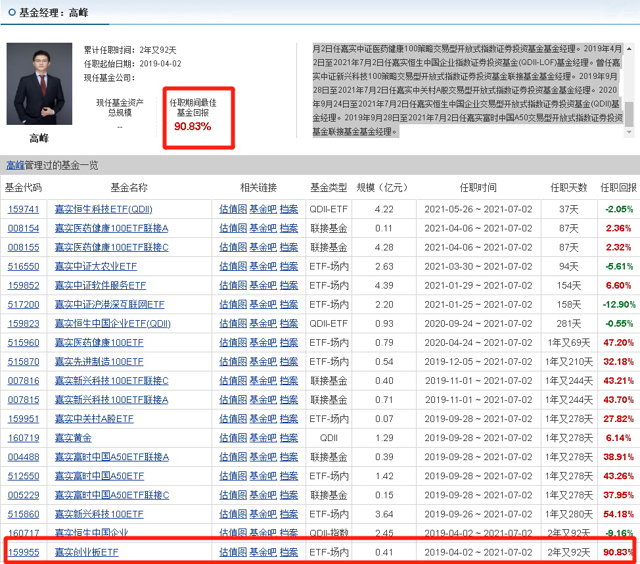Click the 任职回报 column header
The image size is (640, 564).
(618, 187)
